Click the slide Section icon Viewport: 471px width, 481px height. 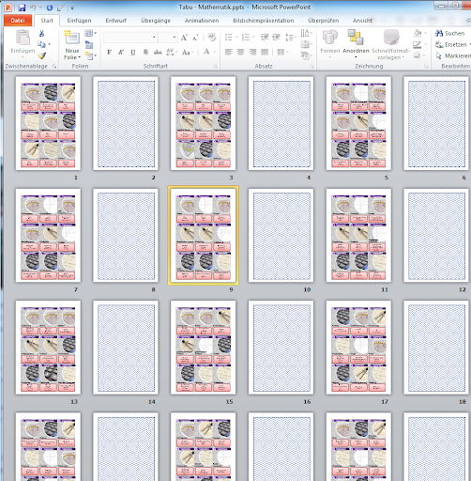pos(89,56)
